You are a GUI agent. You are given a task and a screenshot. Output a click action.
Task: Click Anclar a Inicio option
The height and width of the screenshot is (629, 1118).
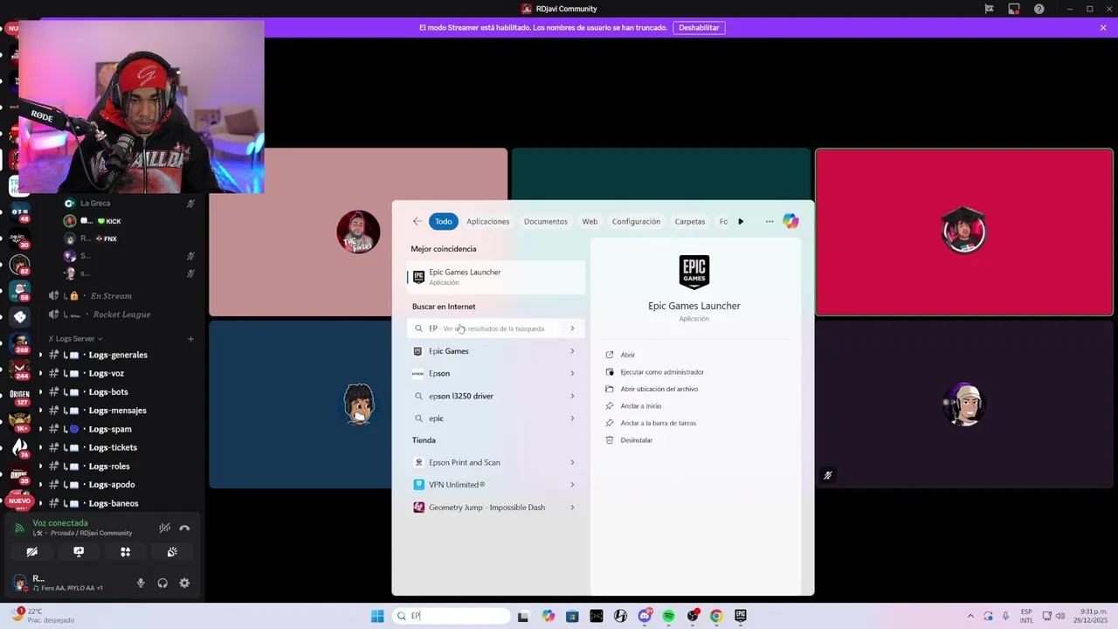(640, 406)
